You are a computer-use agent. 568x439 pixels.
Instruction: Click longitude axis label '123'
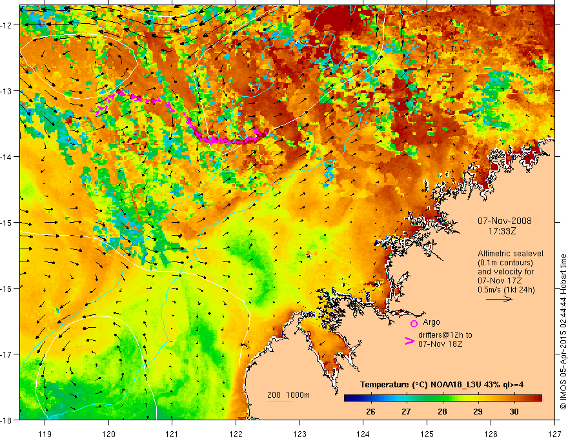click(x=299, y=434)
